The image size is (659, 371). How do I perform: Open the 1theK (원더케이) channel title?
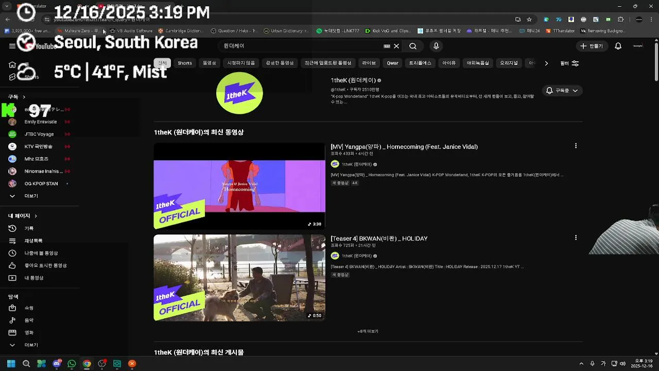[x=353, y=80]
